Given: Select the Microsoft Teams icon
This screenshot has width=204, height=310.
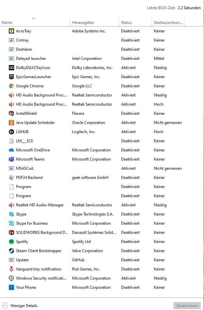Looking at the screenshot, I should tap(11, 159).
